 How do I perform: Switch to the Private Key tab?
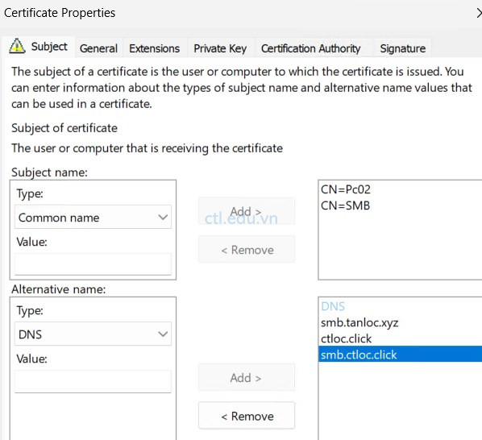point(220,48)
